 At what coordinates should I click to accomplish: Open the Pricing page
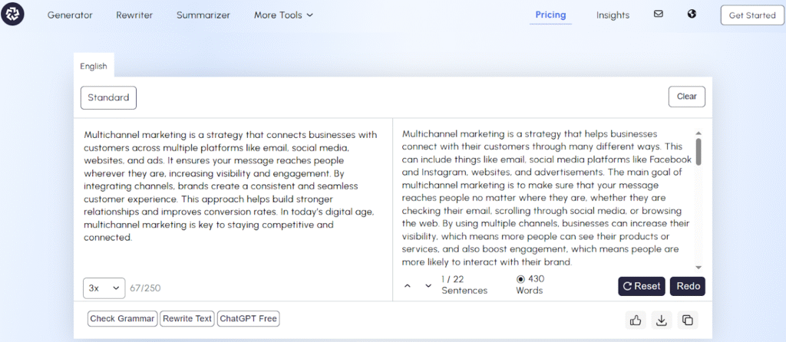550,15
